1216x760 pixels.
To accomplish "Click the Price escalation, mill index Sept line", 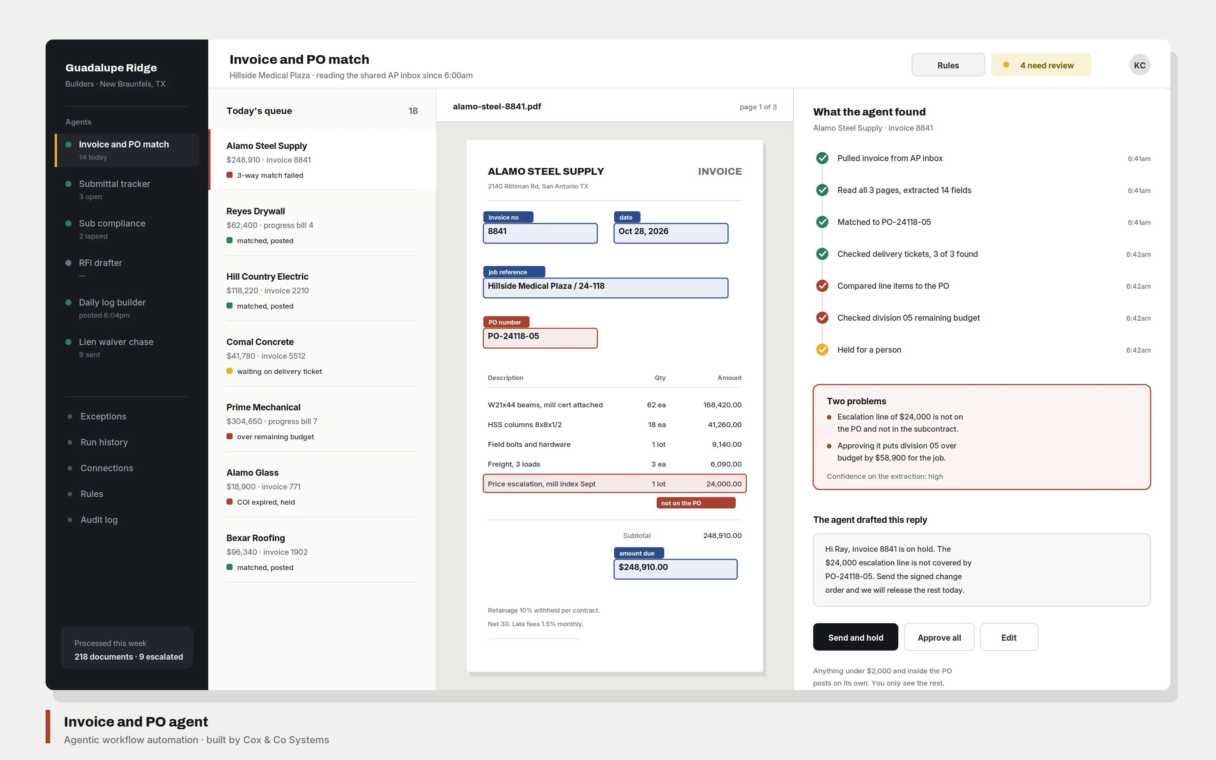I will pos(614,483).
